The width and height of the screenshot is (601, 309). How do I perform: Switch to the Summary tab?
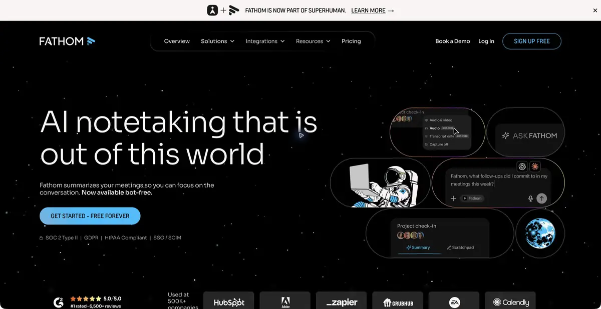(x=418, y=247)
